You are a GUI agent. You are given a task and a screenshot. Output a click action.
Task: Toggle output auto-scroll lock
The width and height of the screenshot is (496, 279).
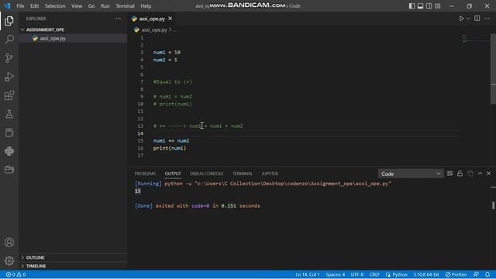[460, 174]
